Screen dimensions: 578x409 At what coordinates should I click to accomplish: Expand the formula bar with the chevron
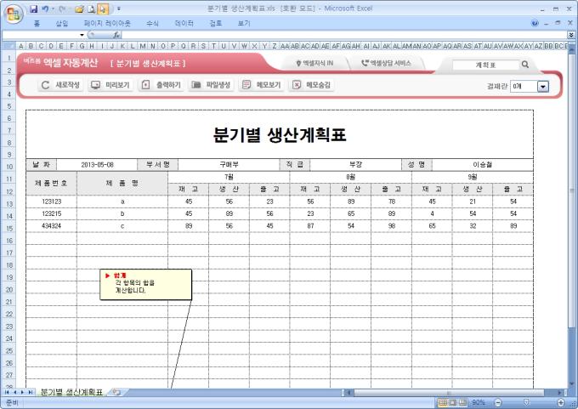click(571, 35)
